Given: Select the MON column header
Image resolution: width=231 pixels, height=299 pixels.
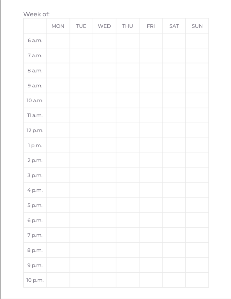Looking at the screenshot, I should point(58,26).
